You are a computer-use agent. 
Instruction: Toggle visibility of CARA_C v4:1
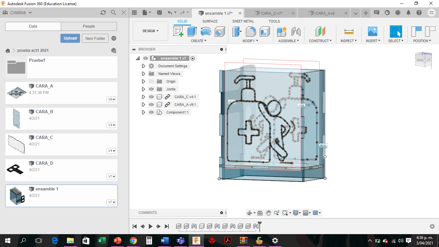[x=151, y=97]
